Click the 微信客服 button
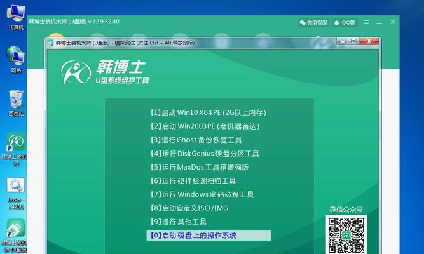 pos(313,23)
